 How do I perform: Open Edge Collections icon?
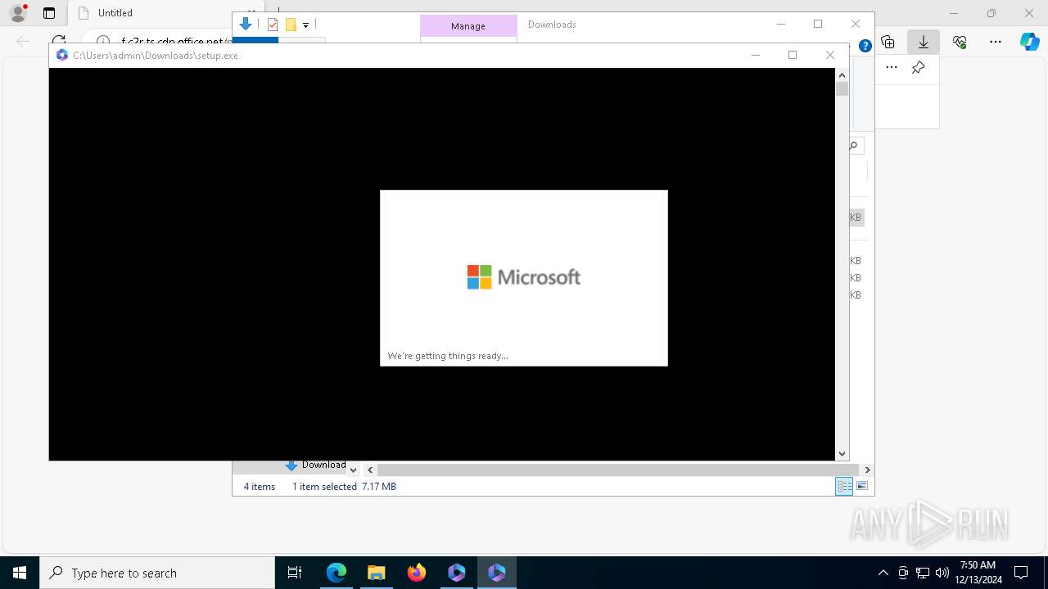pos(888,42)
